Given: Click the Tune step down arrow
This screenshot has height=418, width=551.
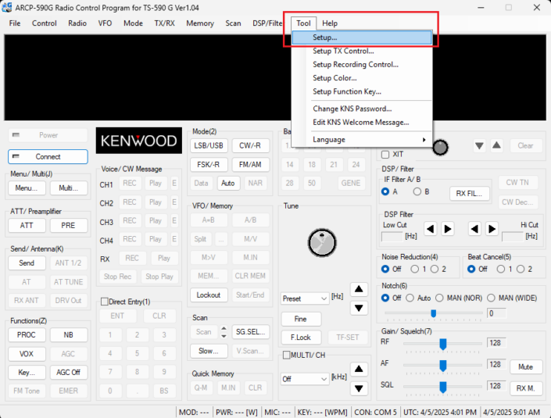Looking at the screenshot, I should [x=359, y=308].
